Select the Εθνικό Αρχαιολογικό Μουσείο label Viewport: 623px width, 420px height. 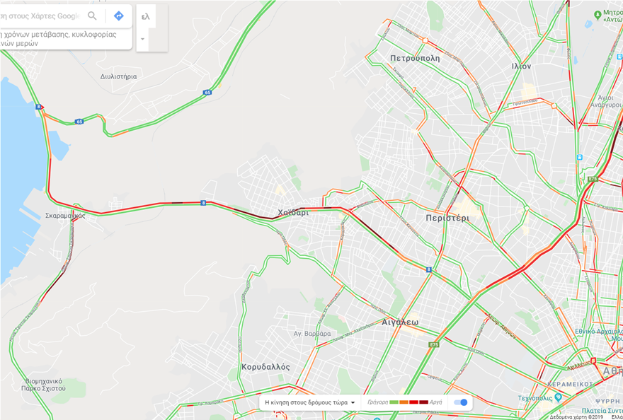(599, 334)
